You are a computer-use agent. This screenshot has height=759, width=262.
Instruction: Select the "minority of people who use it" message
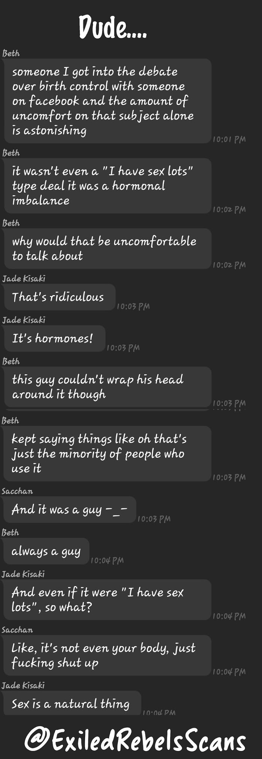click(107, 454)
